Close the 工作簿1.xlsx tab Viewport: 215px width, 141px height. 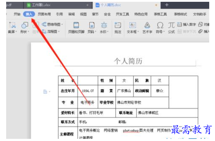[87, 5]
